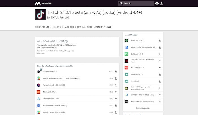Download inDriver 4.18.0 via arrow icon
Screen dimensions: 198x115
point(160,95)
